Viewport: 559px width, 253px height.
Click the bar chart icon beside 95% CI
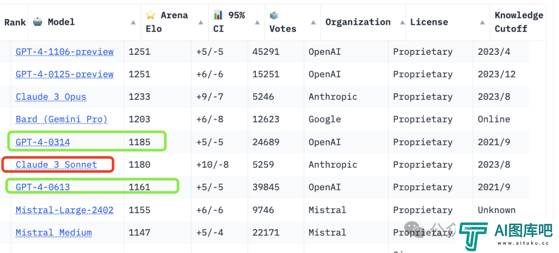pos(218,15)
